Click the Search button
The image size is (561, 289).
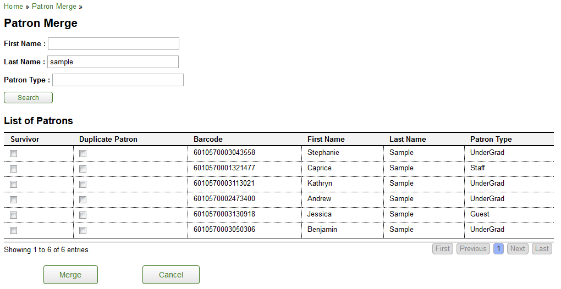[28, 98]
